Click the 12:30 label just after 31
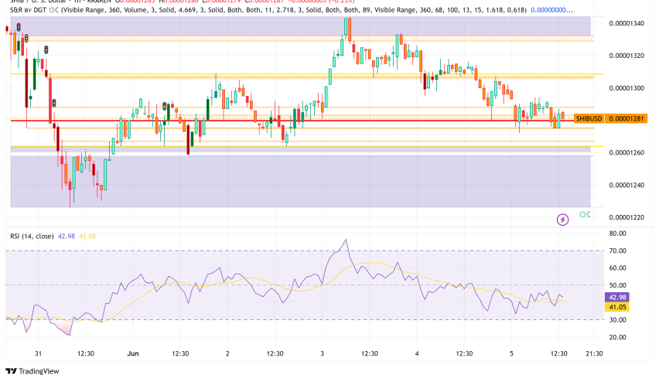 [x=86, y=353]
